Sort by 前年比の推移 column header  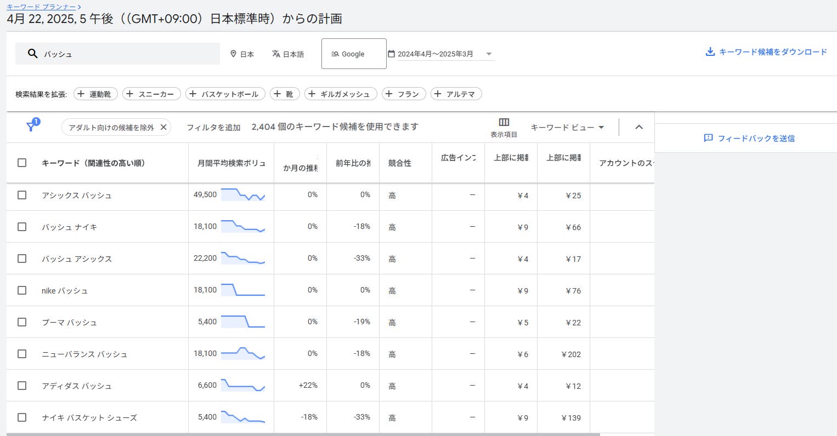click(353, 163)
